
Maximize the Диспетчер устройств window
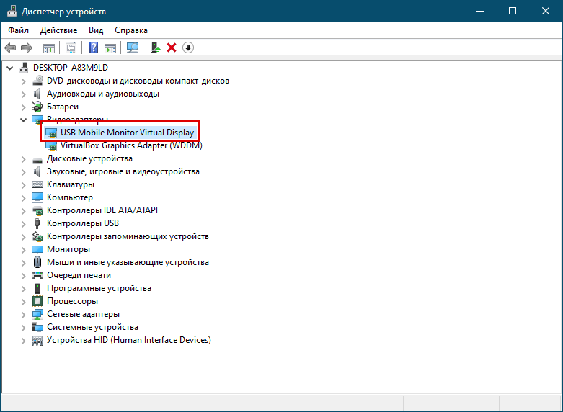[513, 11]
